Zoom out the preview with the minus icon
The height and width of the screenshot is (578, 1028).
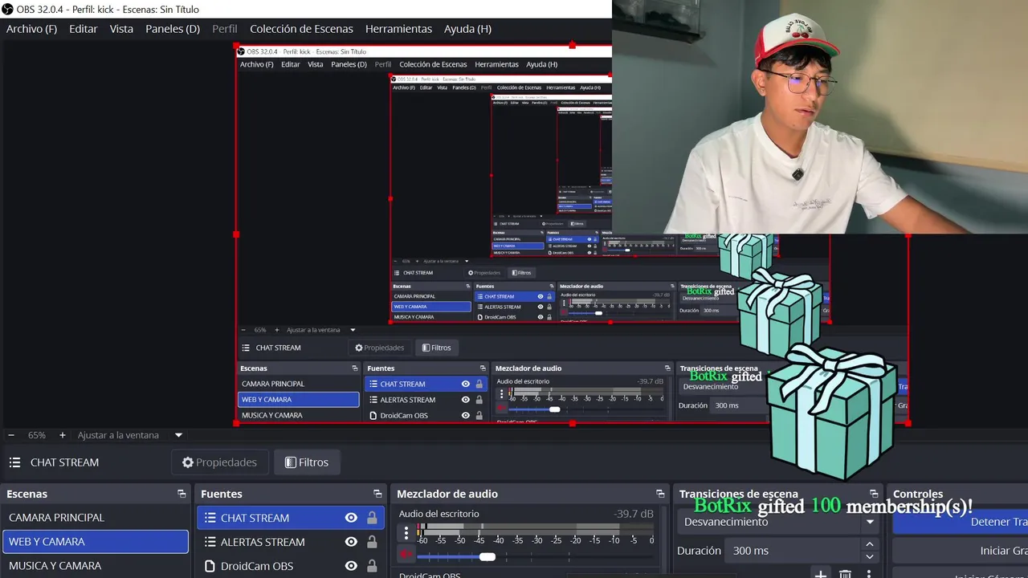pos(11,435)
